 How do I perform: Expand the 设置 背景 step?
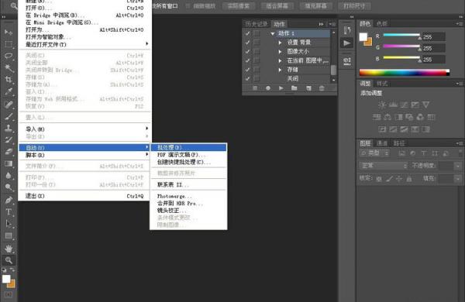[280, 43]
